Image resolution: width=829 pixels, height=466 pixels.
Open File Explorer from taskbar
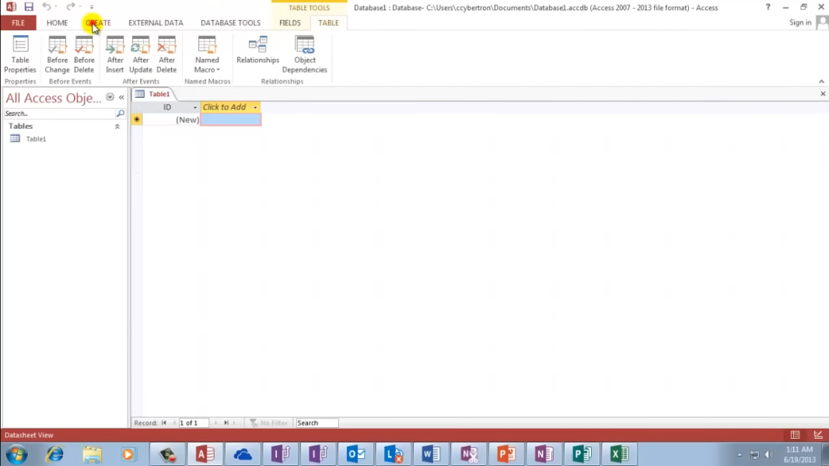92,454
